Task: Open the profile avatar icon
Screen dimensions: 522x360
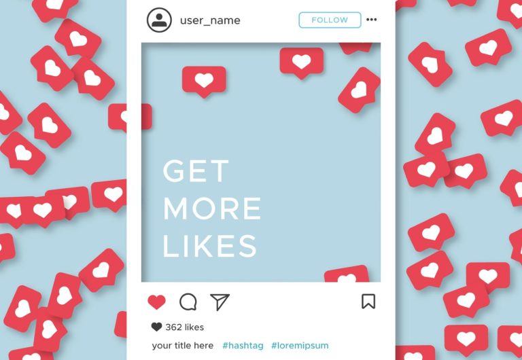Action: pyautogui.click(x=159, y=20)
